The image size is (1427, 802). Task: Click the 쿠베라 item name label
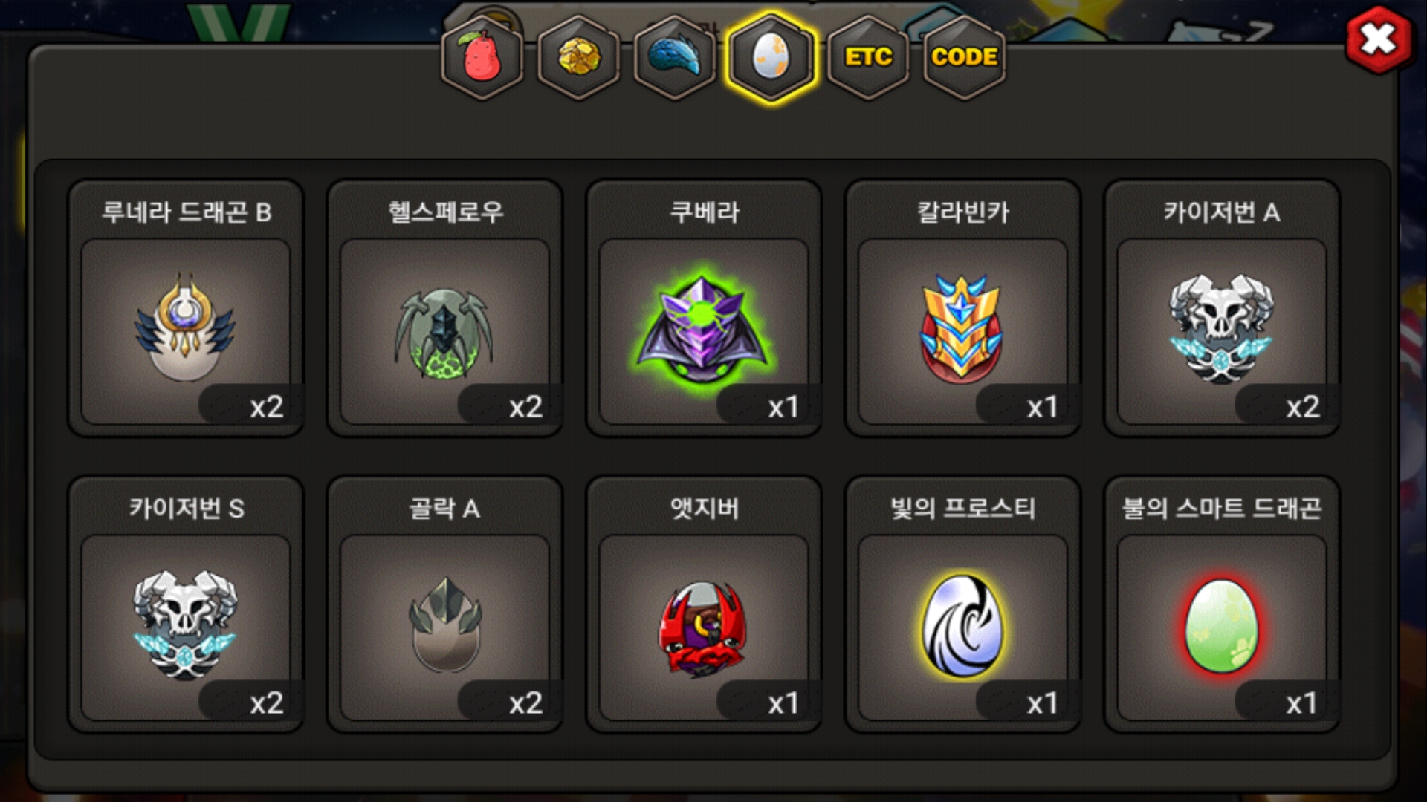tap(704, 212)
